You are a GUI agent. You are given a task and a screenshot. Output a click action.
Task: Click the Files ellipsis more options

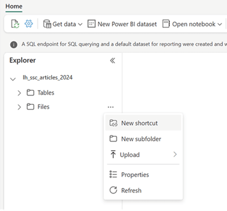110,107
